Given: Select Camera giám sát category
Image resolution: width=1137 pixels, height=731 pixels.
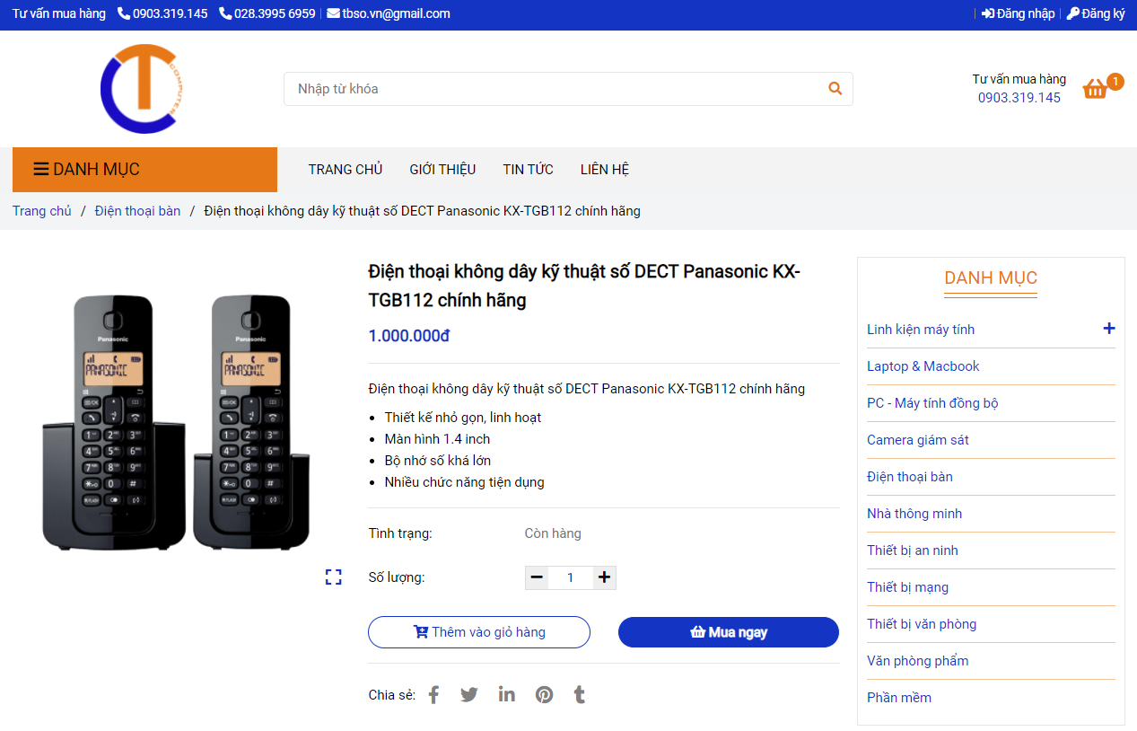Looking at the screenshot, I should click(x=917, y=440).
